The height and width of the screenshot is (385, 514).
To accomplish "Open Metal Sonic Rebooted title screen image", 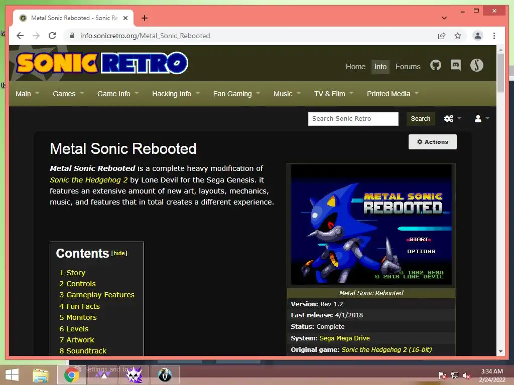I will coord(371,224).
